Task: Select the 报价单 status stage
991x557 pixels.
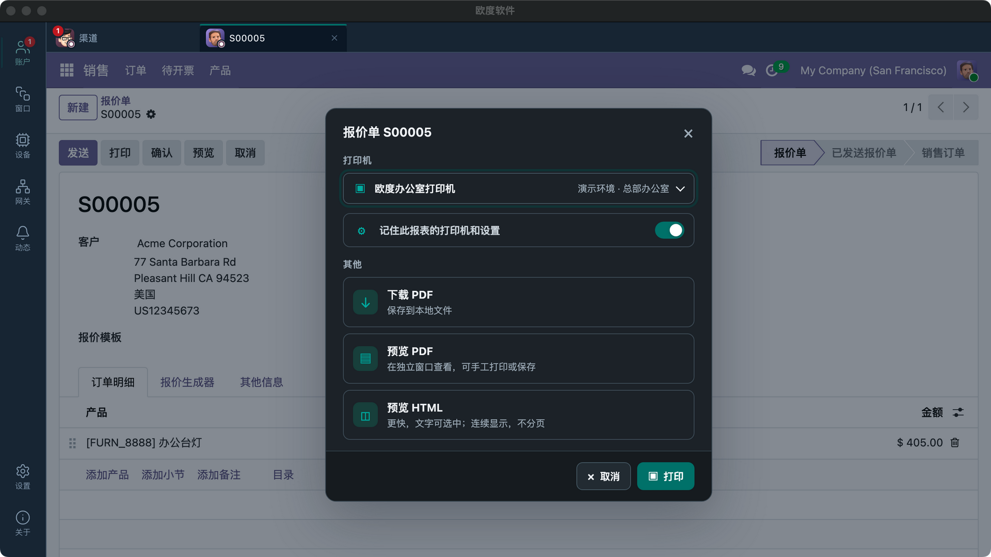Action: [790, 153]
